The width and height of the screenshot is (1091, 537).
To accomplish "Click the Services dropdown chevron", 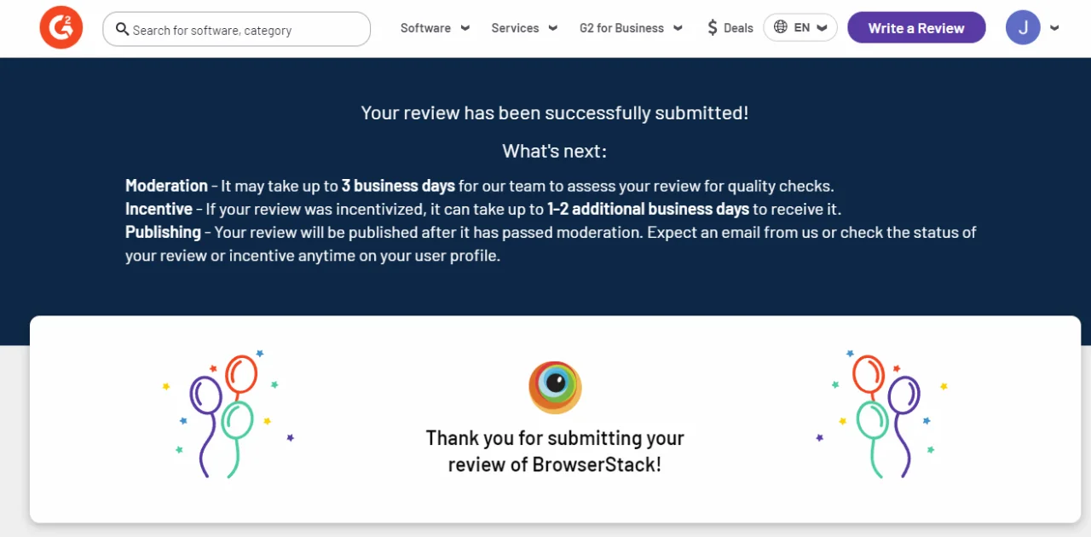I will (552, 28).
